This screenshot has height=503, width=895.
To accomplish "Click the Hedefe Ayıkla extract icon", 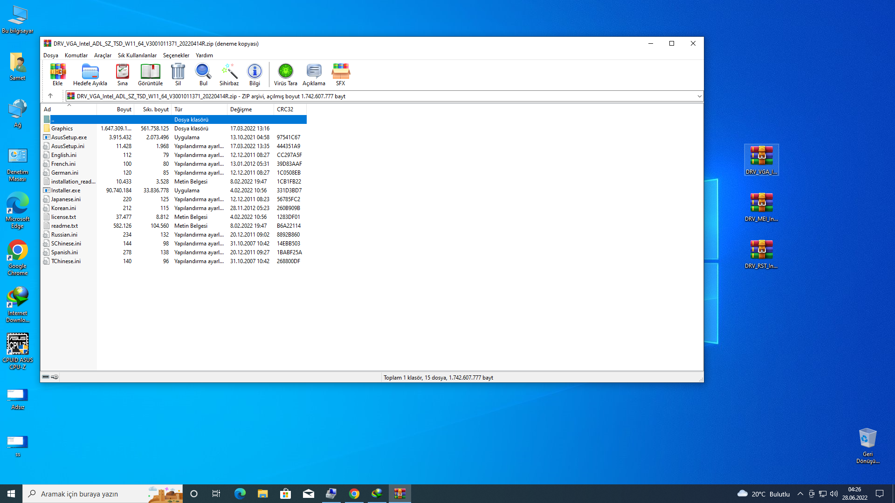I will tap(90, 75).
